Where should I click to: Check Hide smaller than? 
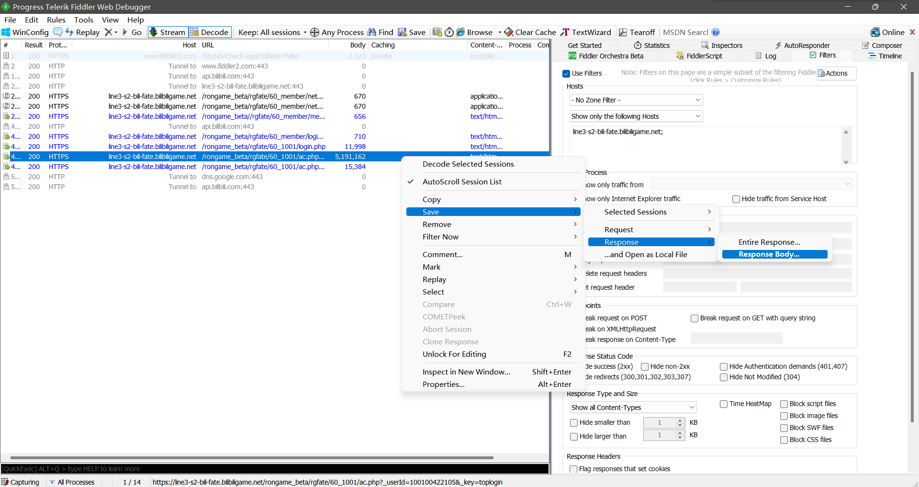[x=574, y=423]
